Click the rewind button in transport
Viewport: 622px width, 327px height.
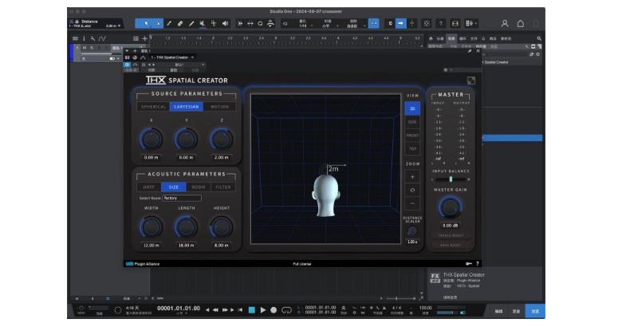point(216,310)
